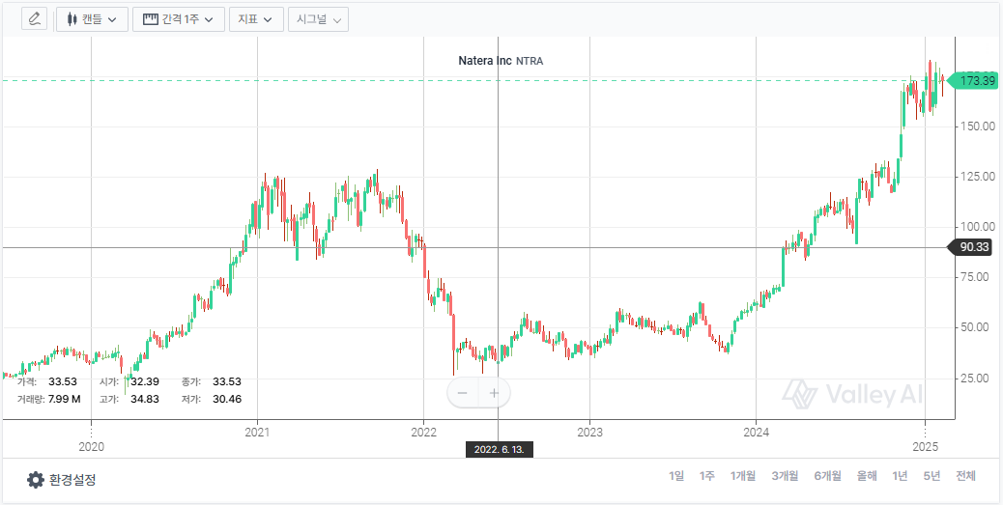Expand the 지표 indicators dropdown
This screenshot has width=1003, height=505.
[x=256, y=19]
